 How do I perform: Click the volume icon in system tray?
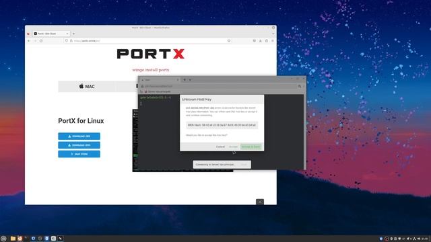(x=419, y=239)
